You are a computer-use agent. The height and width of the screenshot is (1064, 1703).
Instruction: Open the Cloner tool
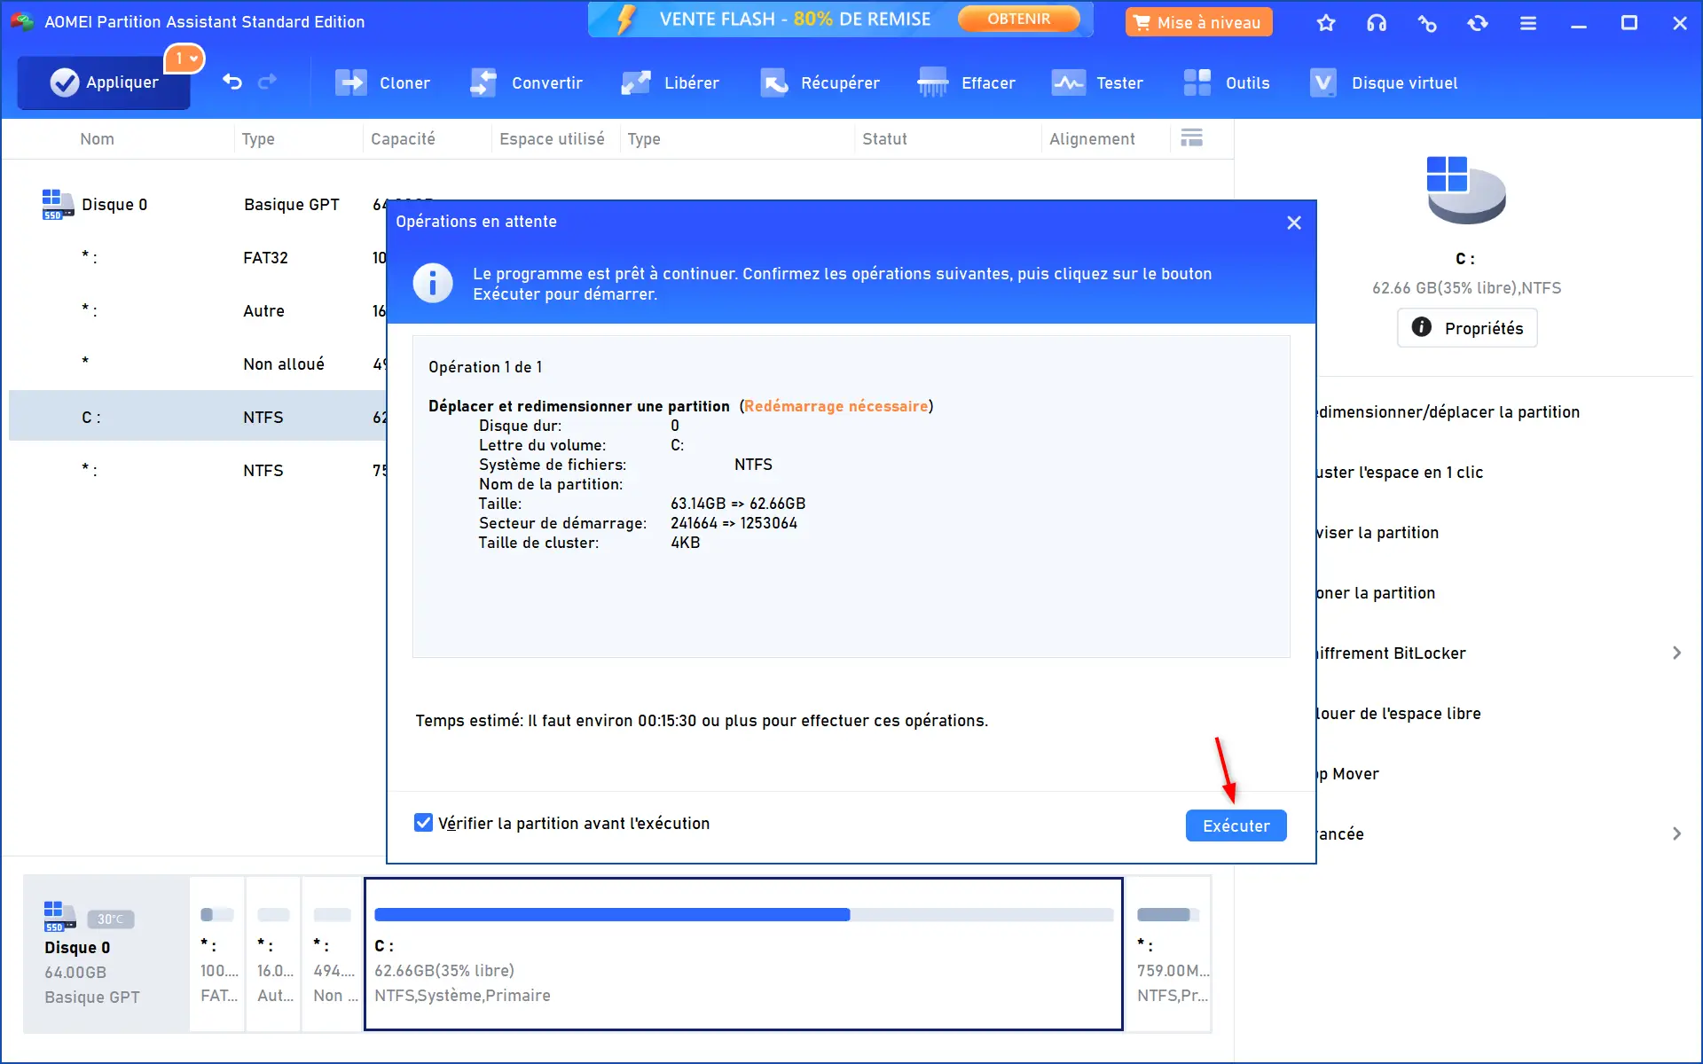point(382,82)
